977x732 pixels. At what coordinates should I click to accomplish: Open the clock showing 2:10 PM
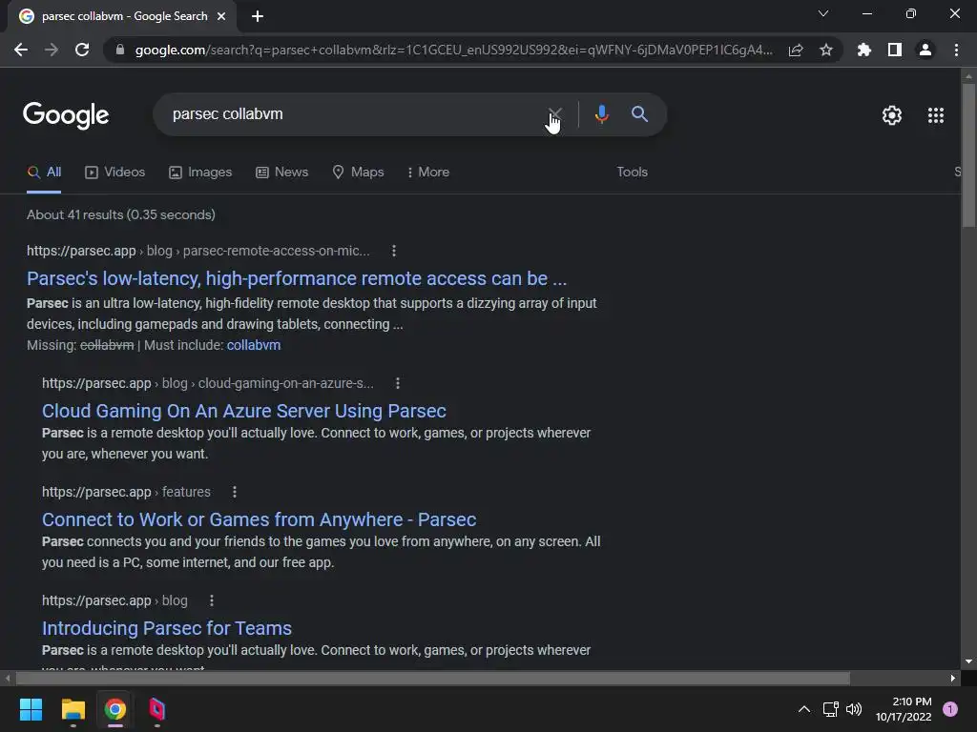[x=904, y=709]
